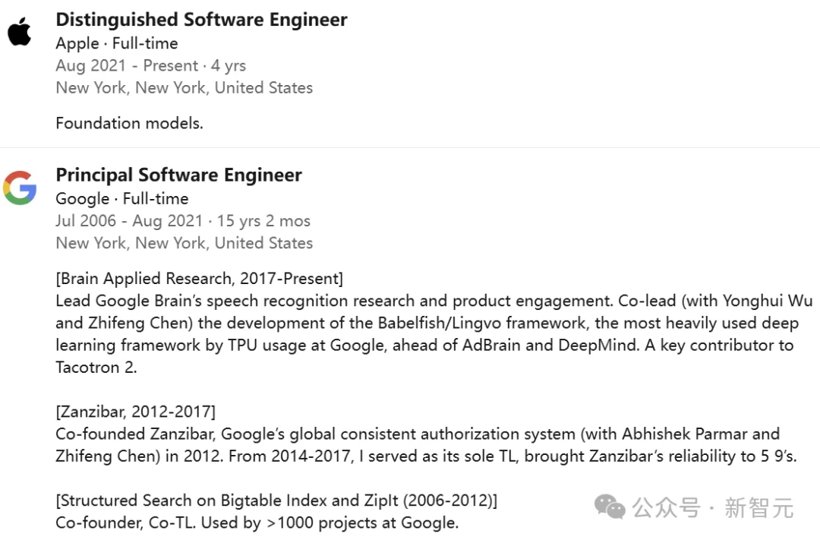Viewport: 820px width, 540px height.
Task: Click the Abhishek Parmar name in the description
Action: (x=685, y=434)
